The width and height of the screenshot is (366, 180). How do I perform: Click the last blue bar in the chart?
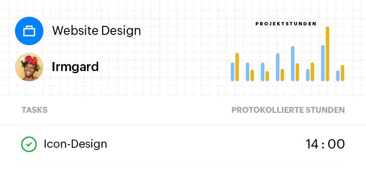(x=338, y=76)
